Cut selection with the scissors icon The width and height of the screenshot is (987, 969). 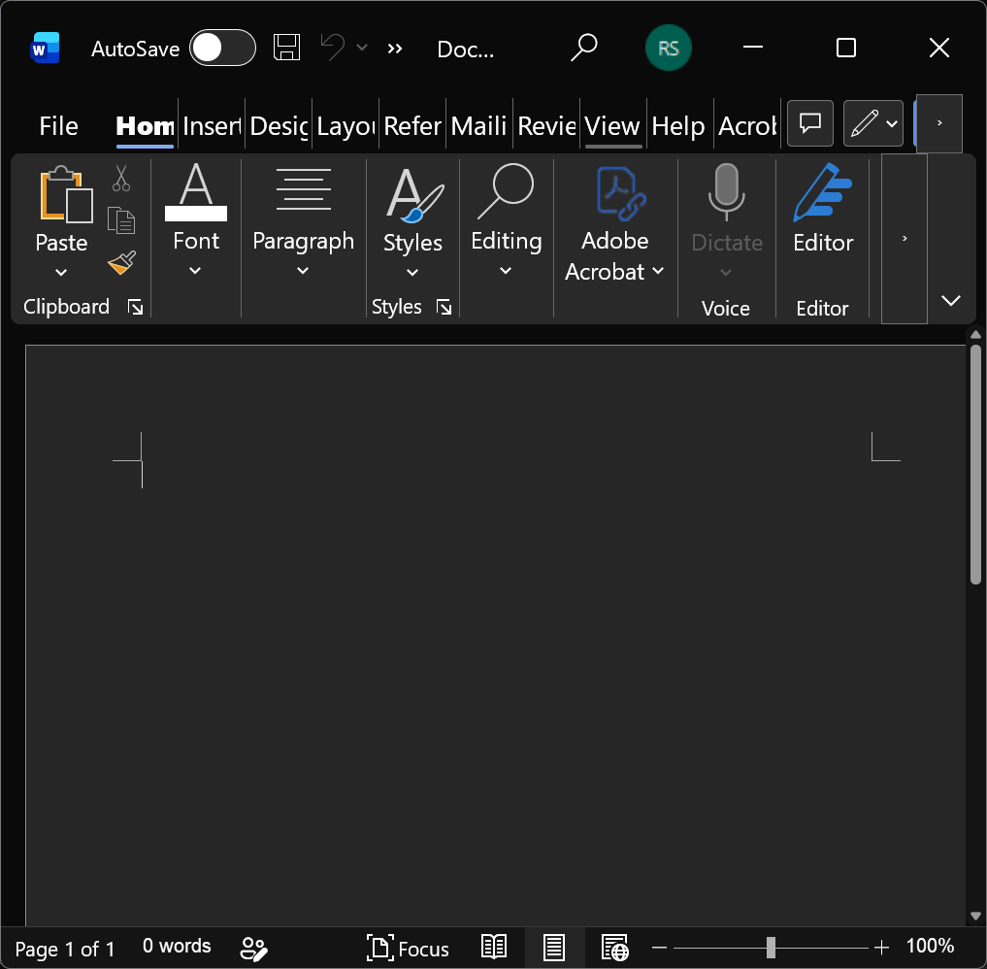121,179
